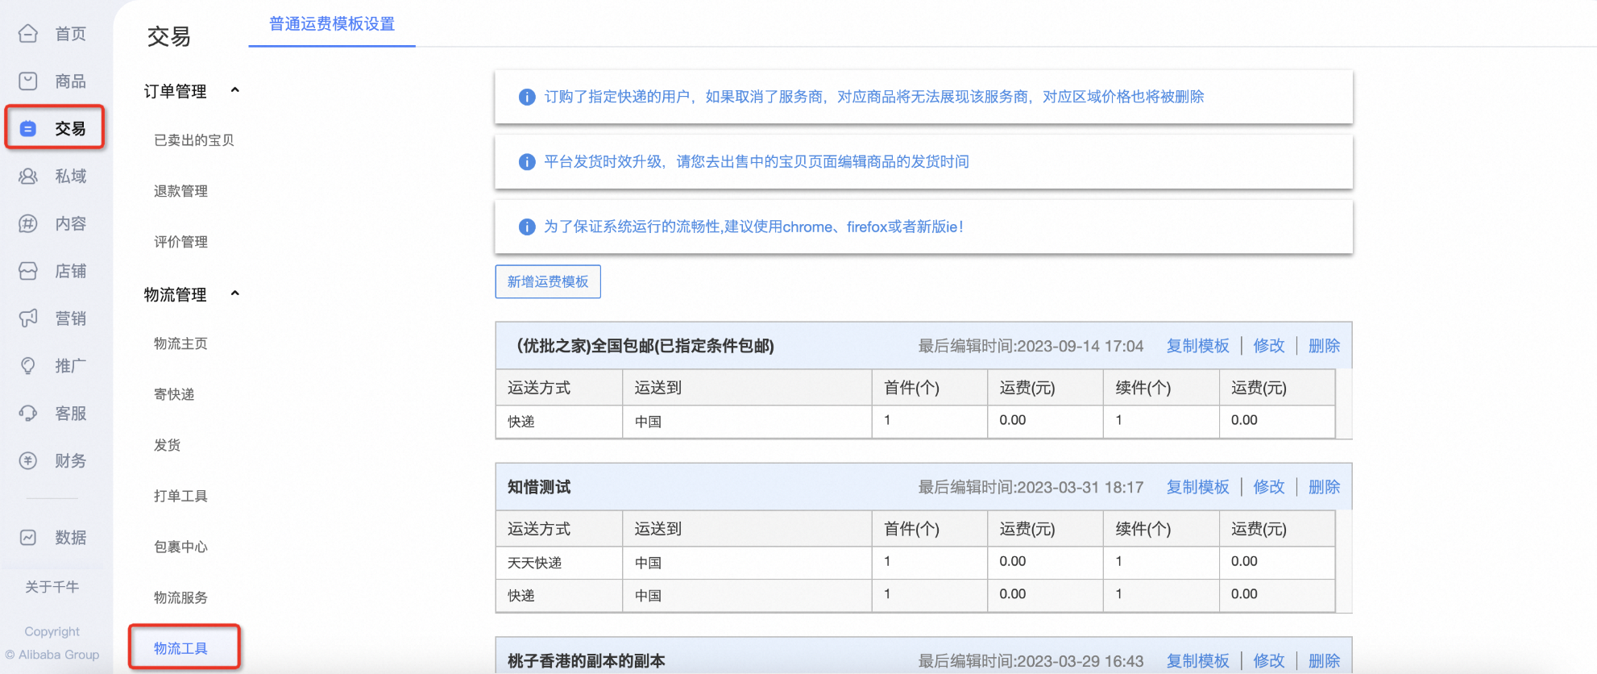The image size is (1597, 674).
Task: Open 退款管理 menu item
Action: 180,191
